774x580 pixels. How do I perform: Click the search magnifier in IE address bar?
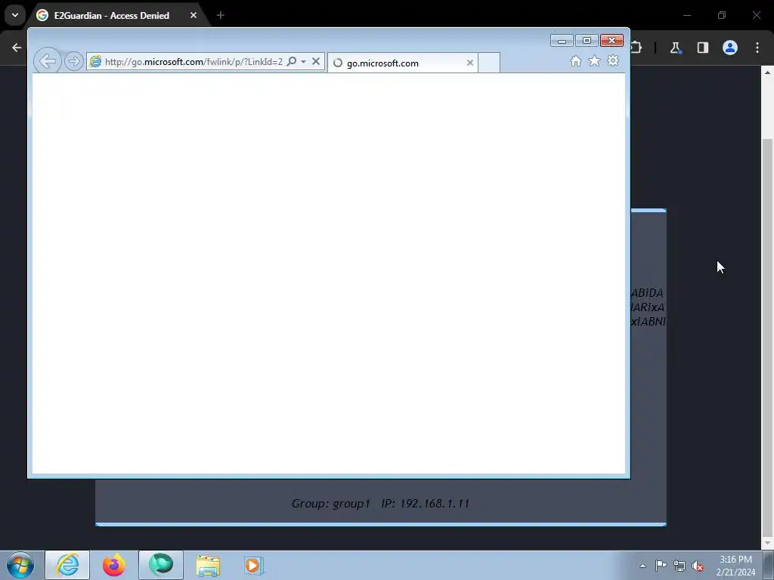292,62
